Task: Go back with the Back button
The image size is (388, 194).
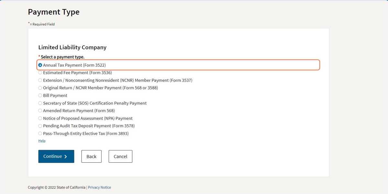Action: point(92,156)
